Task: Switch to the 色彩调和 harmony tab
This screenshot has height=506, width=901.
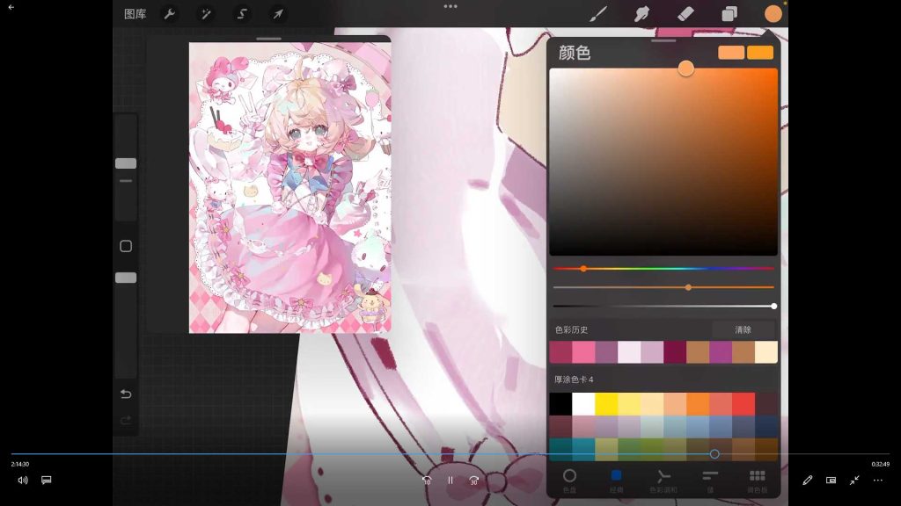Action: pos(663,481)
